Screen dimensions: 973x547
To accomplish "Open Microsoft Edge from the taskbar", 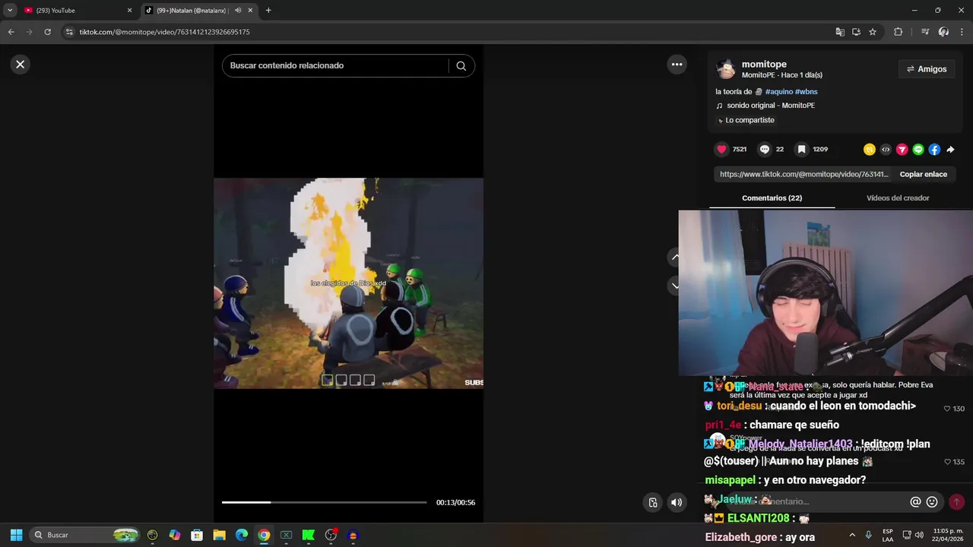I will (x=241, y=535).
